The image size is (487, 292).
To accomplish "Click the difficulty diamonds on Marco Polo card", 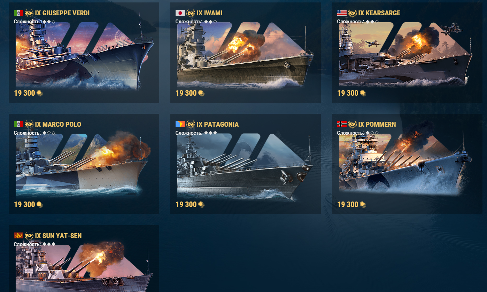I will click(x=49, y=133).
